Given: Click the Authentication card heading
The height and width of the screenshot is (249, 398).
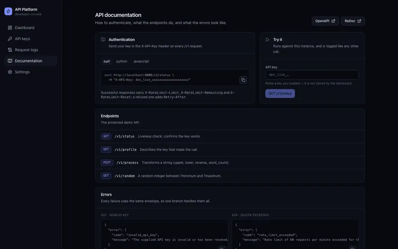Looking at the screenshot, I should [121, 40].
